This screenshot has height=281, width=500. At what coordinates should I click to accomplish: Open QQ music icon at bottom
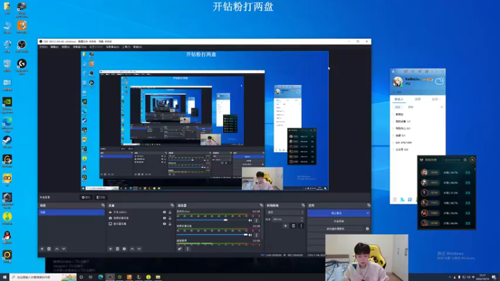click(410, 200)
